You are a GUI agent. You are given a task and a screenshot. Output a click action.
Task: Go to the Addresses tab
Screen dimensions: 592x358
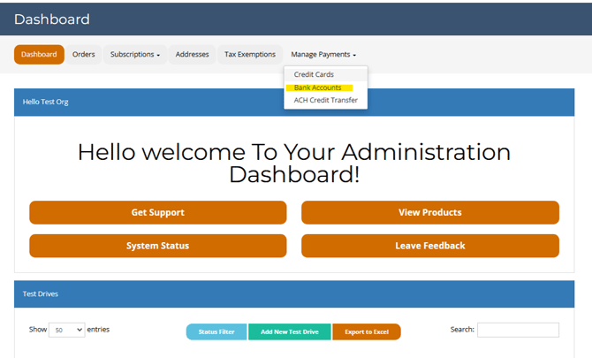coord(193,55)
